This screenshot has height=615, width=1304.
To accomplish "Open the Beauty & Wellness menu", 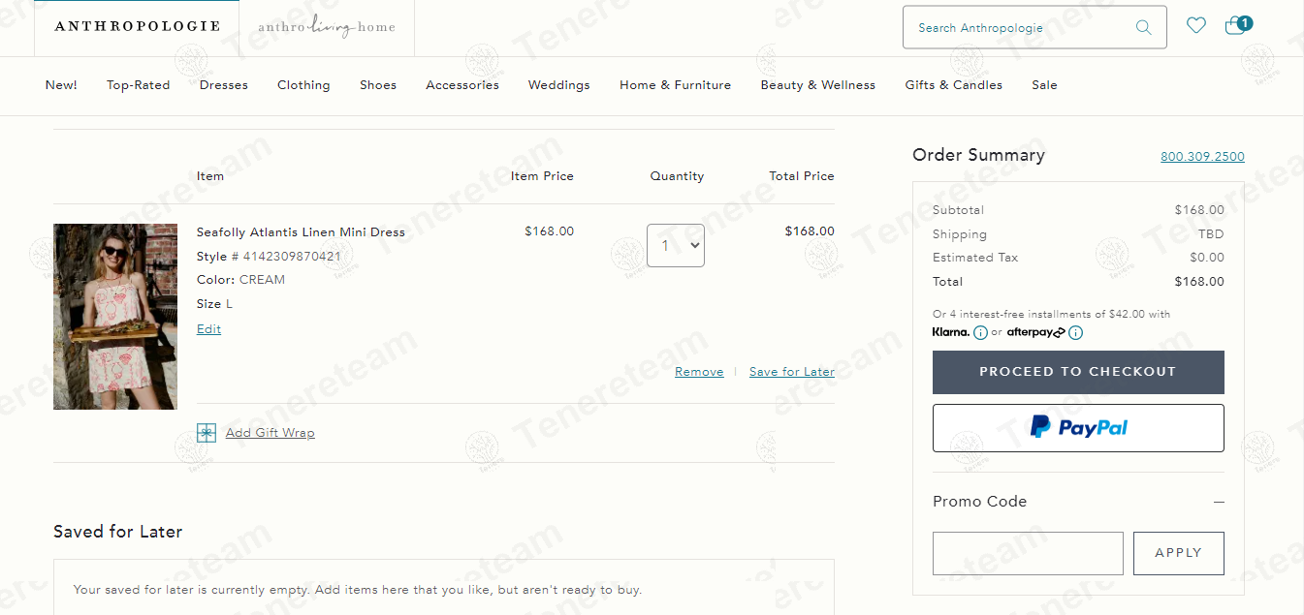I will tap(818, 85).
